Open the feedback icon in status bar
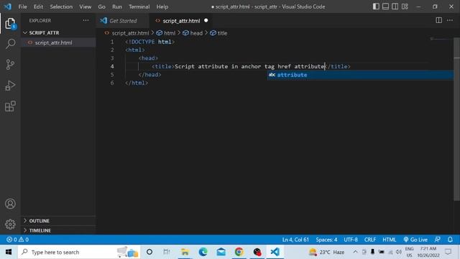This screenshot has height=259, width=460. 437,240
